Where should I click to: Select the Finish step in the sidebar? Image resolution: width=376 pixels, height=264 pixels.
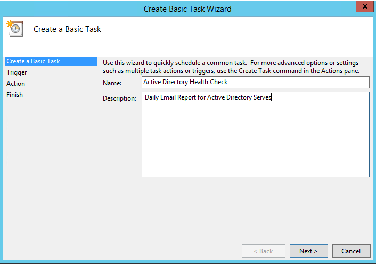(14, 95)
